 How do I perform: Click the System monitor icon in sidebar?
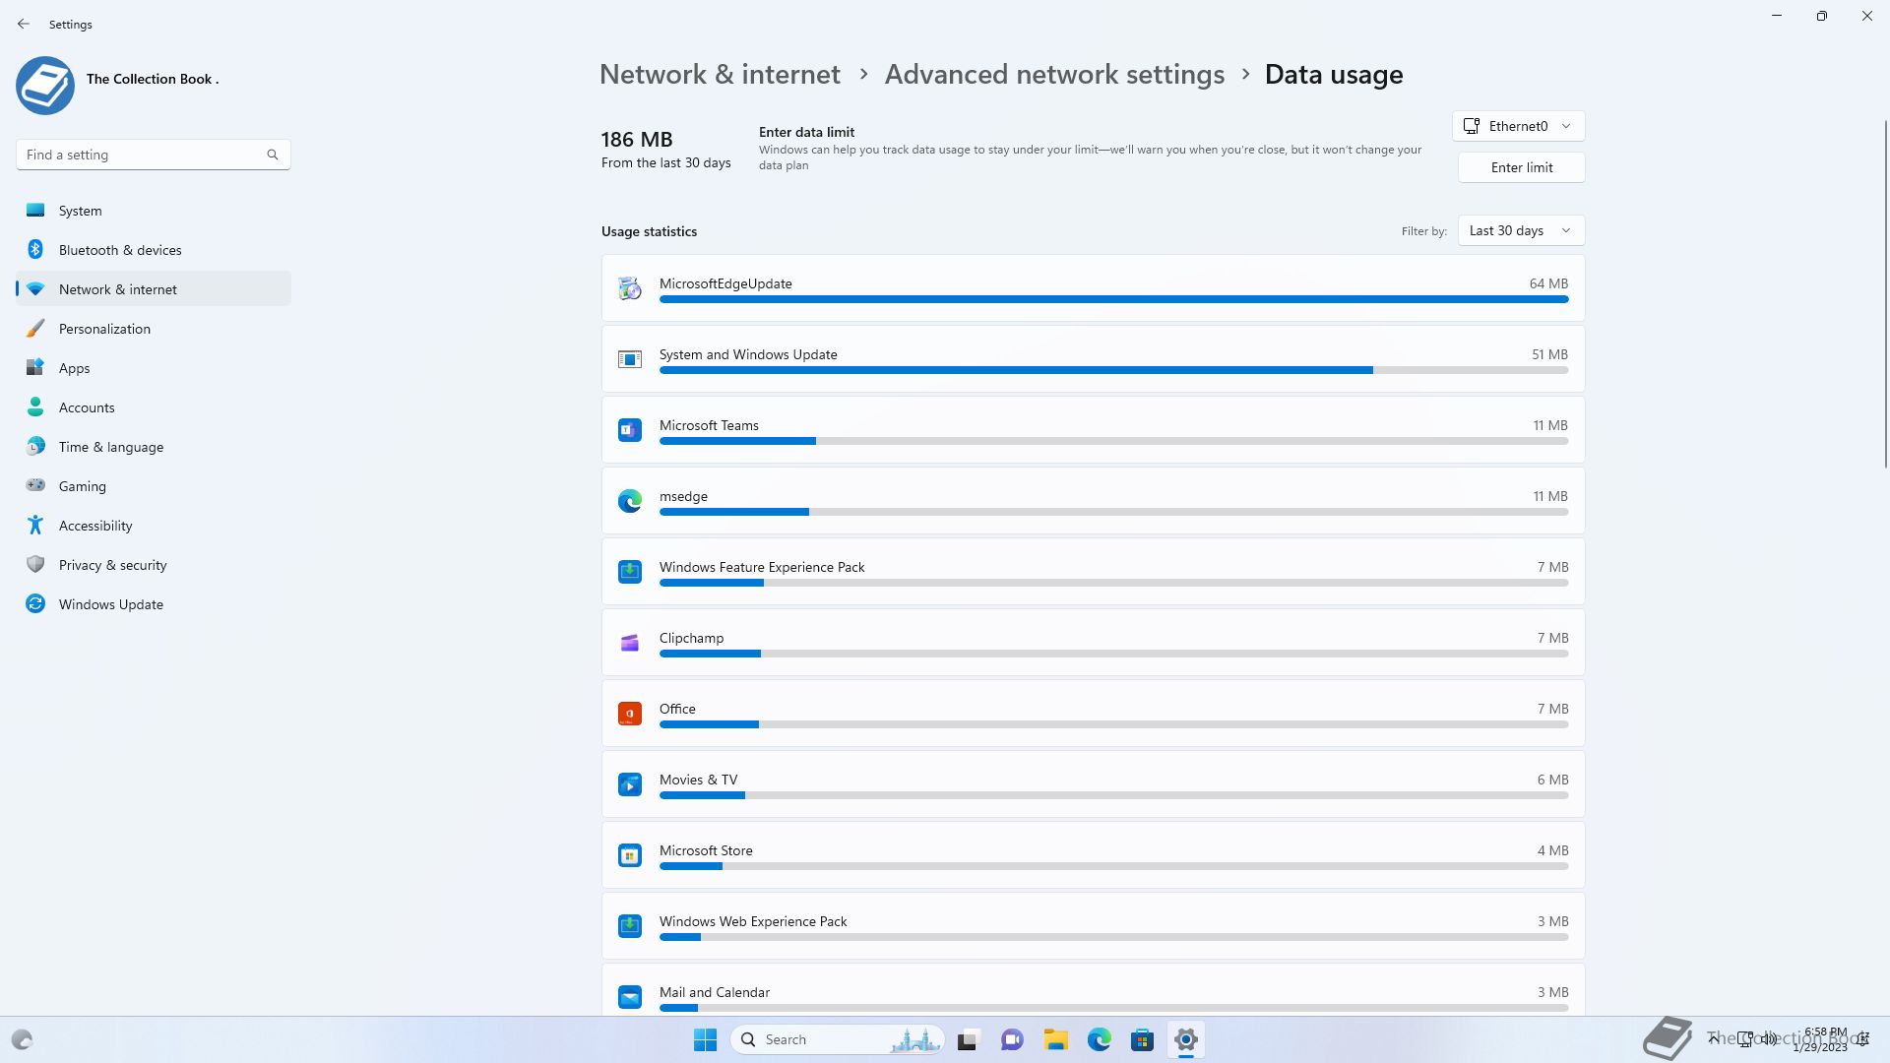(35, 210)
